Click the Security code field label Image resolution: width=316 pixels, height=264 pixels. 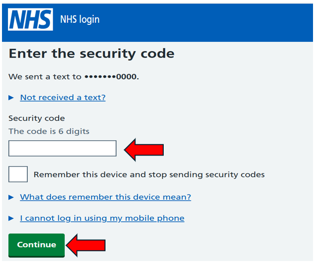point(37,118)
